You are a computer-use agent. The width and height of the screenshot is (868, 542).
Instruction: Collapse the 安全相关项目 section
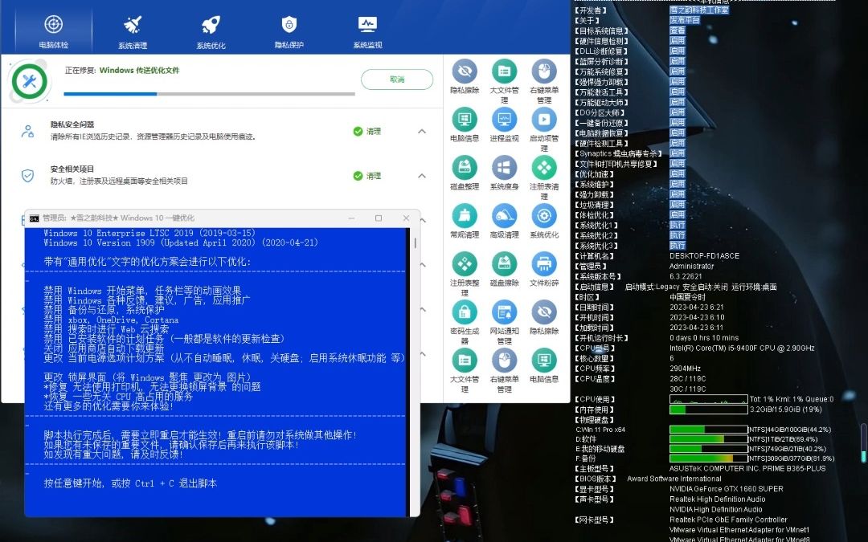point(421,176)
